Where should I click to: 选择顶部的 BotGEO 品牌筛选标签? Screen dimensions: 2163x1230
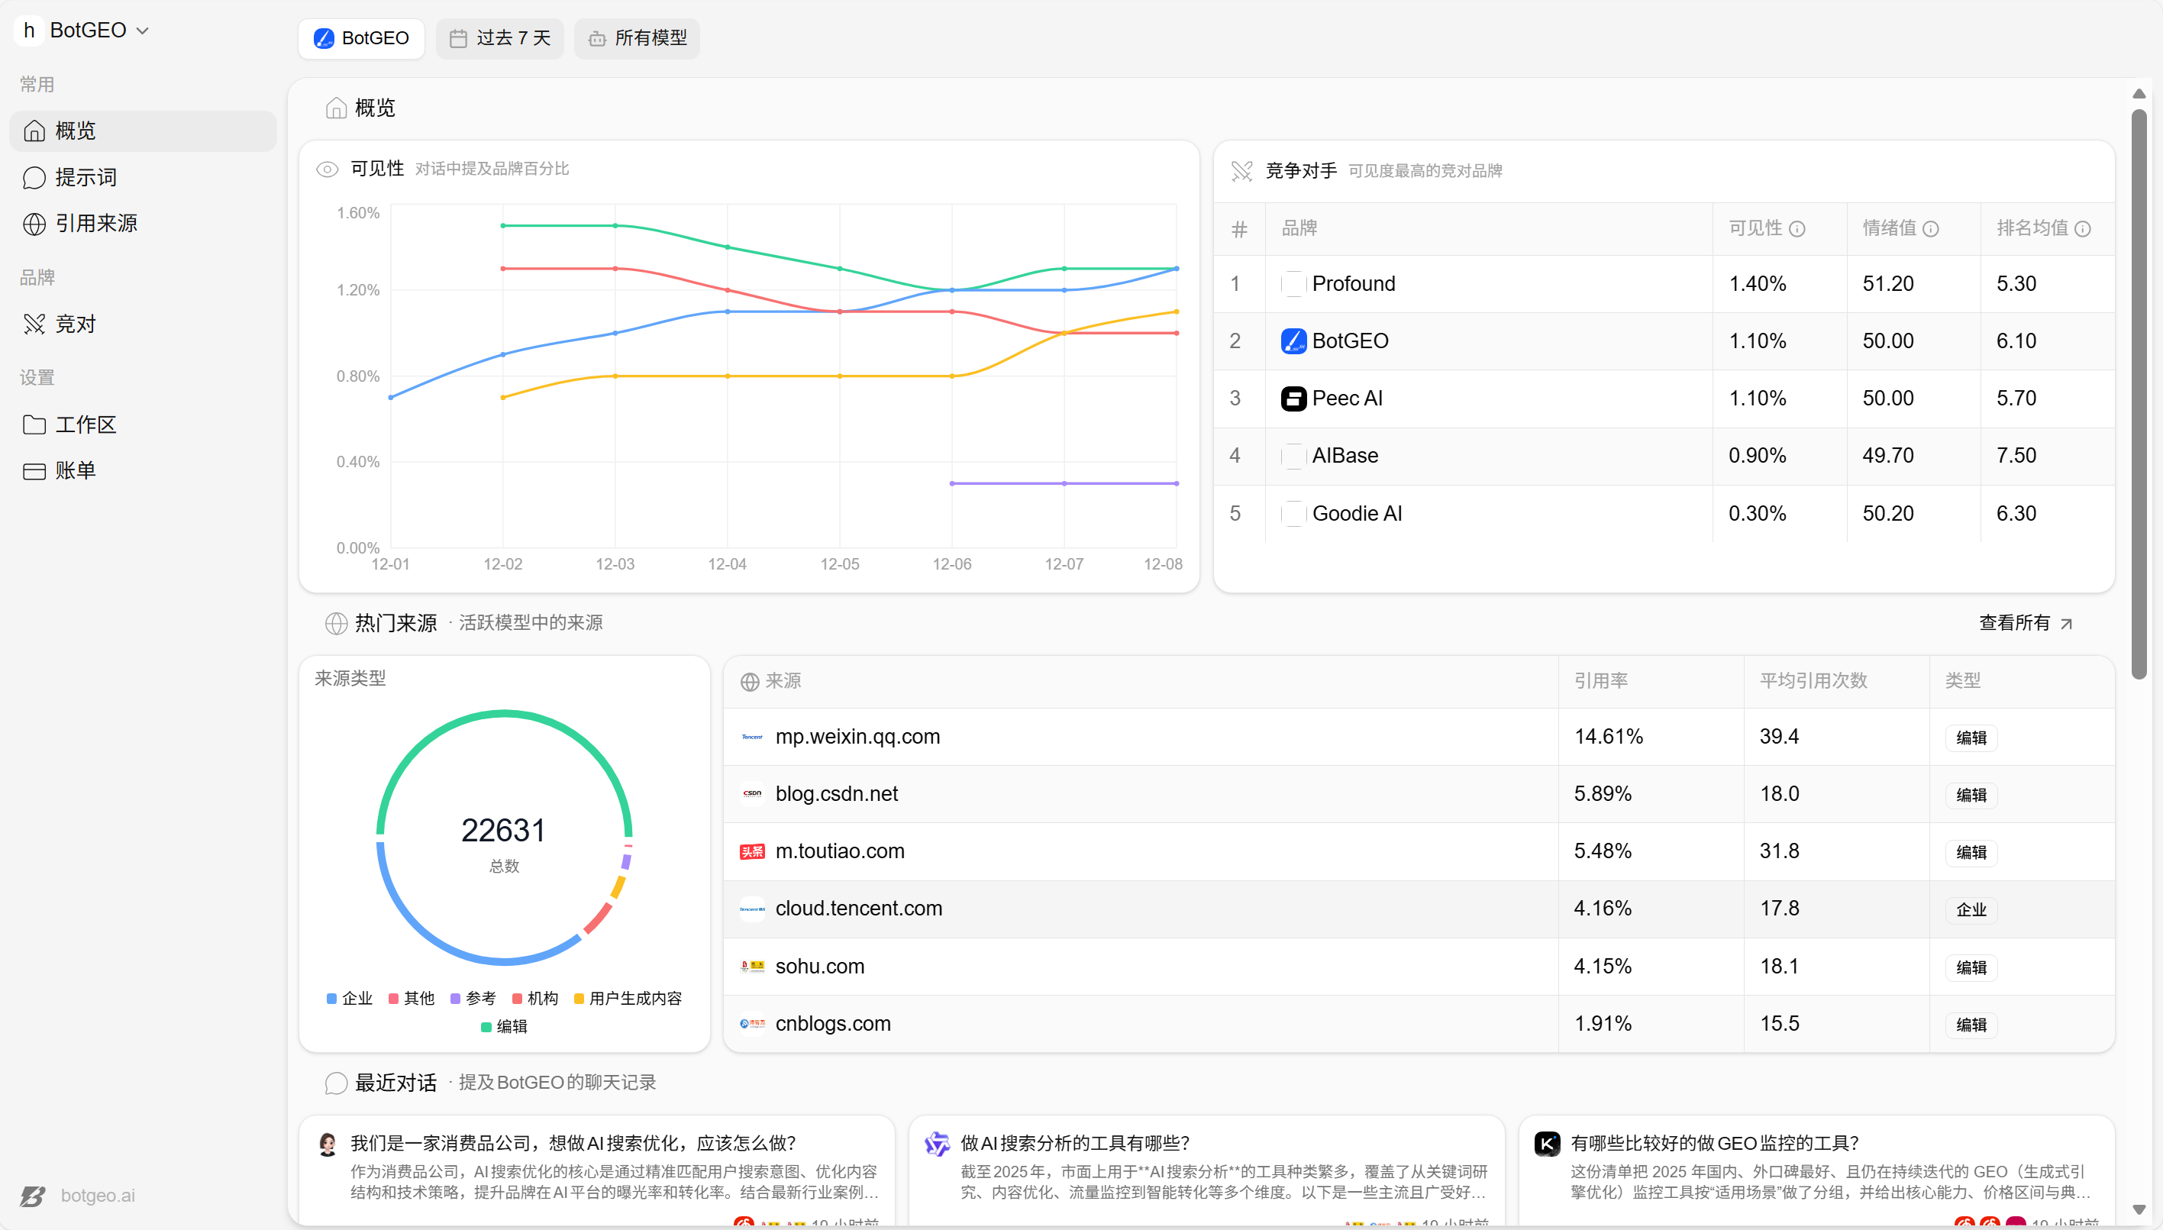click(360, 38)
